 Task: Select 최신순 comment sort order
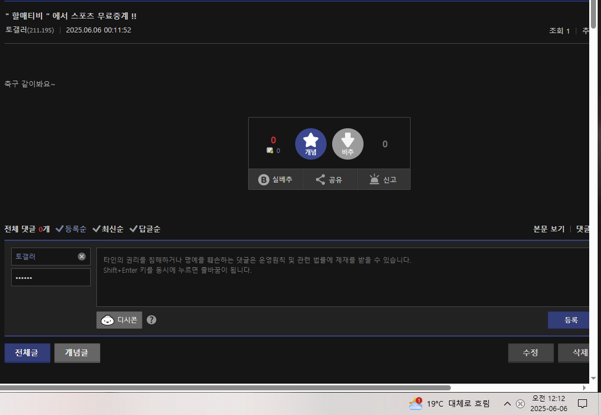click(108, 229)
